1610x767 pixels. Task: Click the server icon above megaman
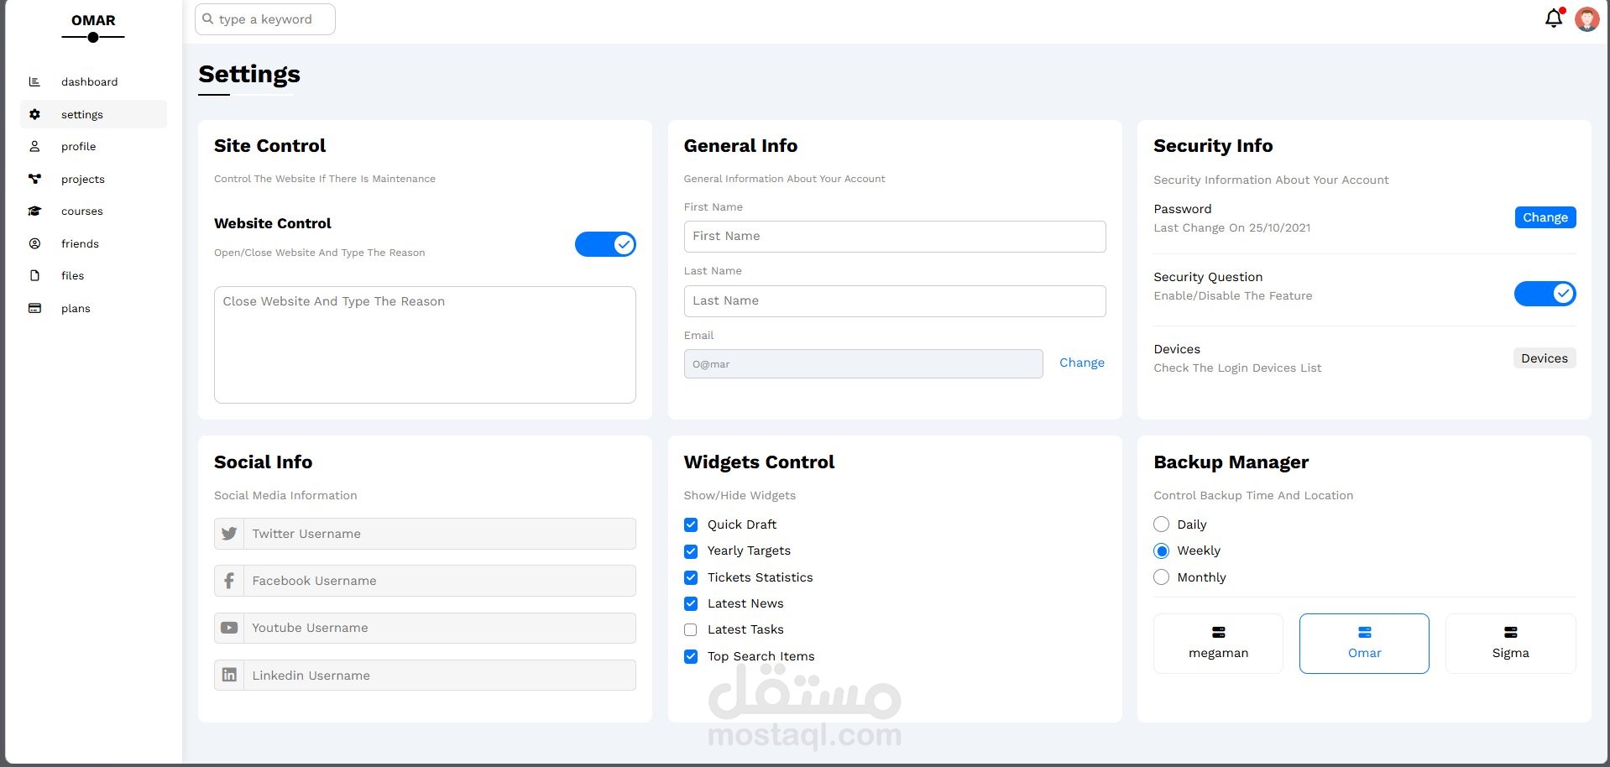point(1219,632)
